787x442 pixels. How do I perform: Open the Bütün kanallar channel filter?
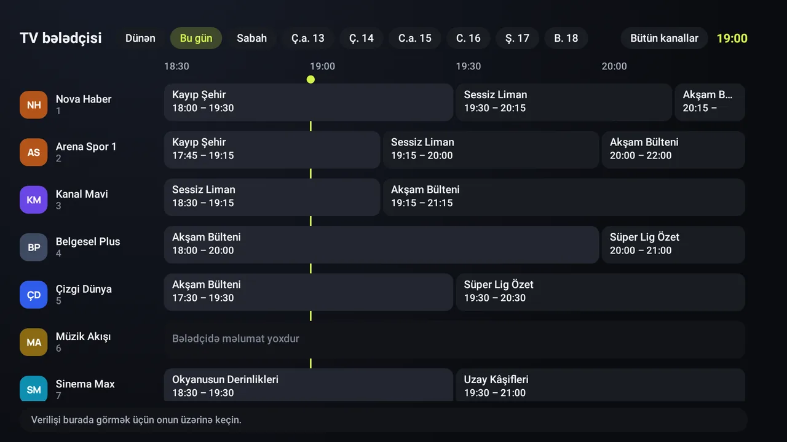665,38
